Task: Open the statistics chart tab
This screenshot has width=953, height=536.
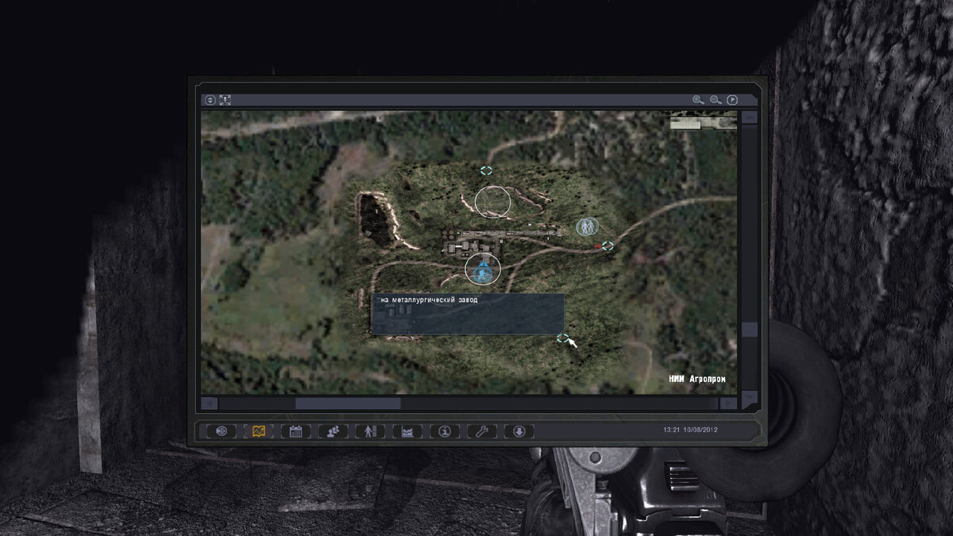Action: [407, 431]
